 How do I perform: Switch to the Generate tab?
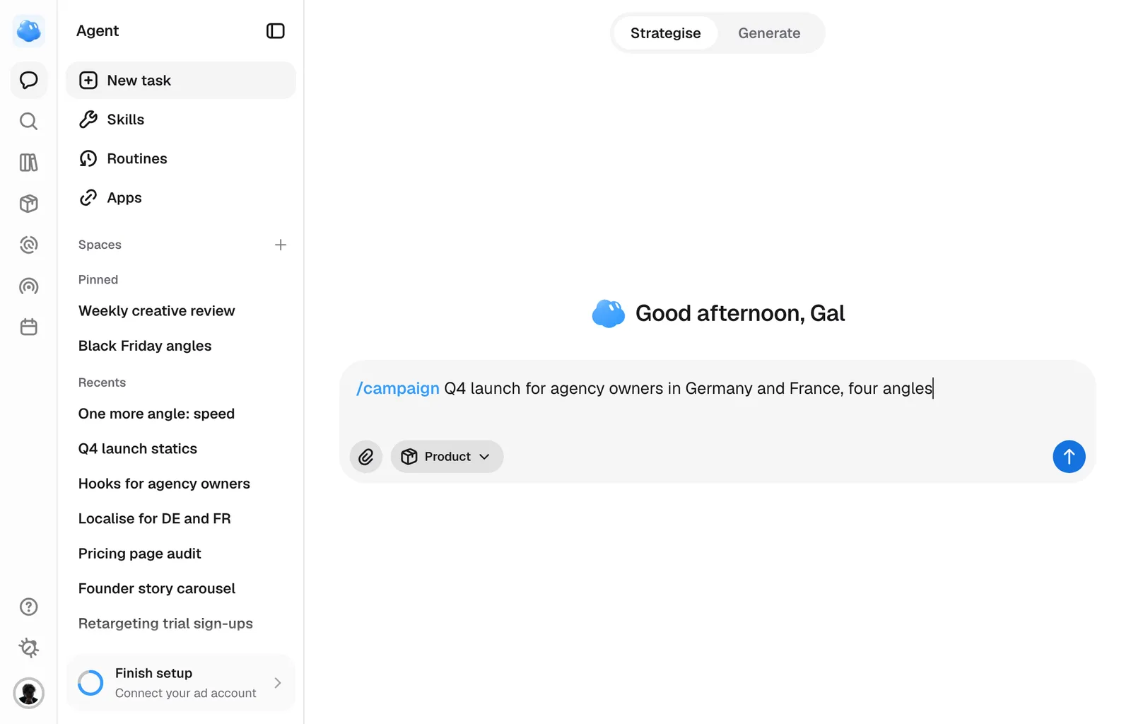(x=769, y=33)
